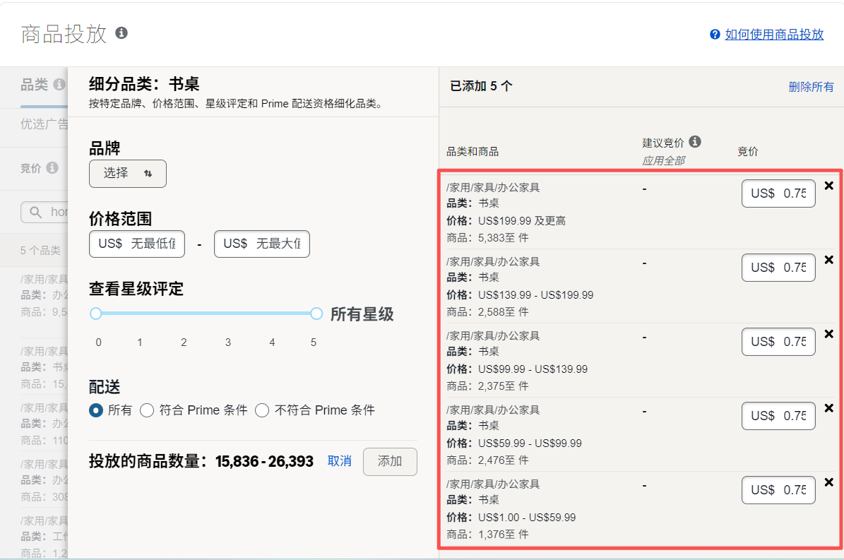Click the minimum price input field
Viewport: 844px width, 560px height.
(137, 244)
